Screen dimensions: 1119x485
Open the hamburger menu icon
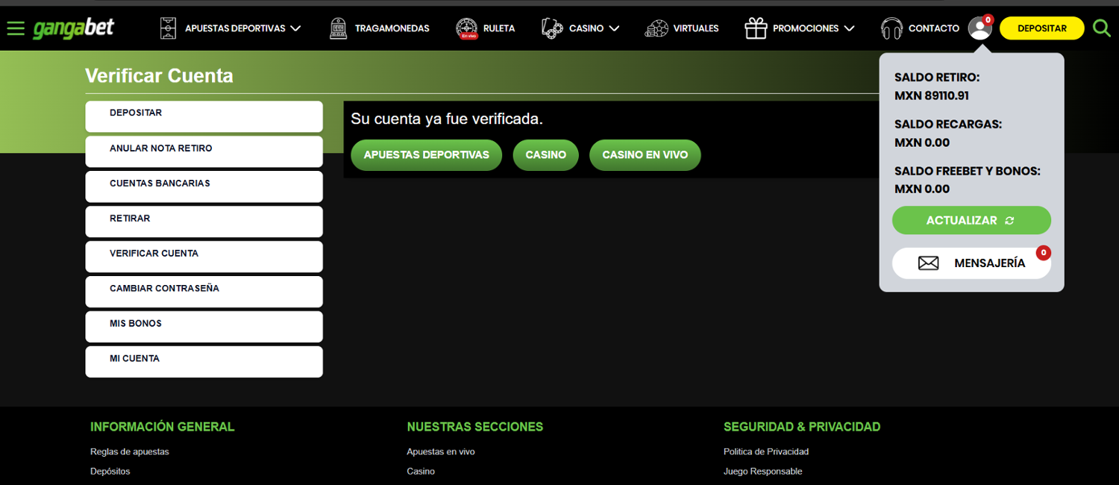coord(16,28)
